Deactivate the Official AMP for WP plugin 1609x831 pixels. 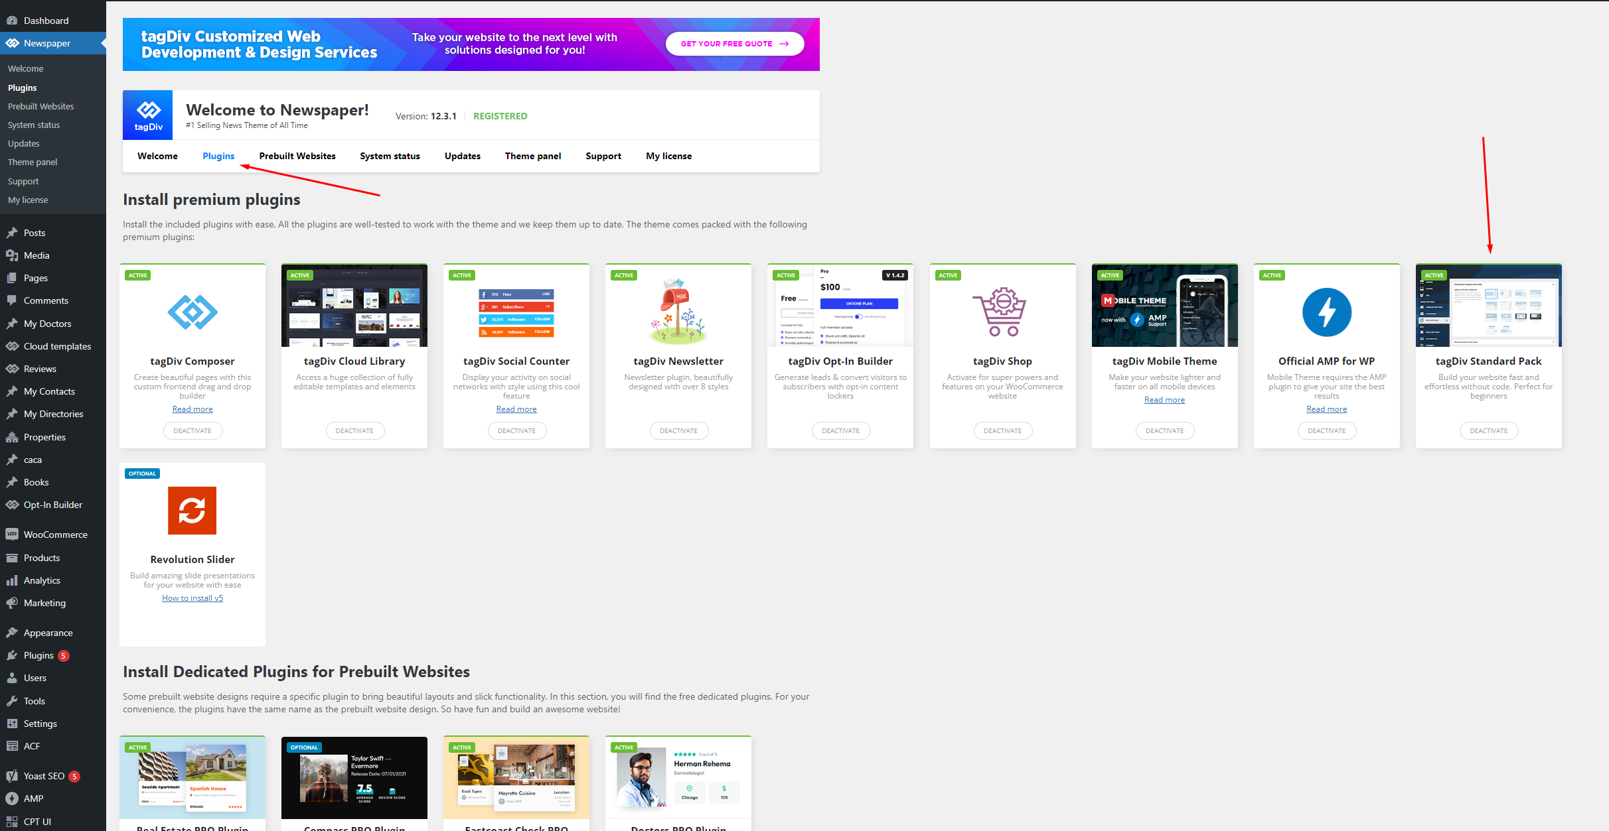coord(1327,430)
